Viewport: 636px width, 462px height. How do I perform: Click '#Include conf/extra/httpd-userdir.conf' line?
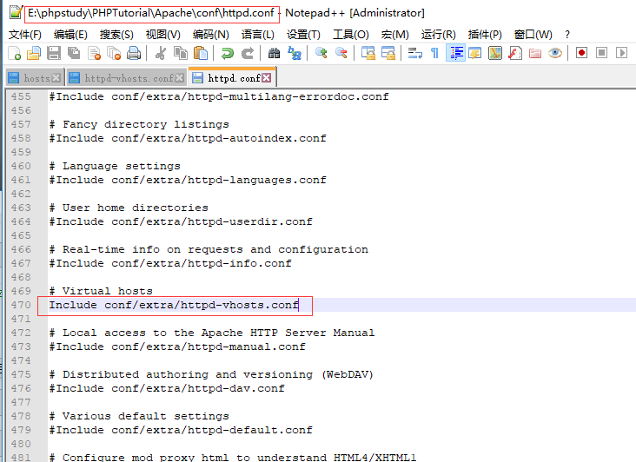point(181,222)
